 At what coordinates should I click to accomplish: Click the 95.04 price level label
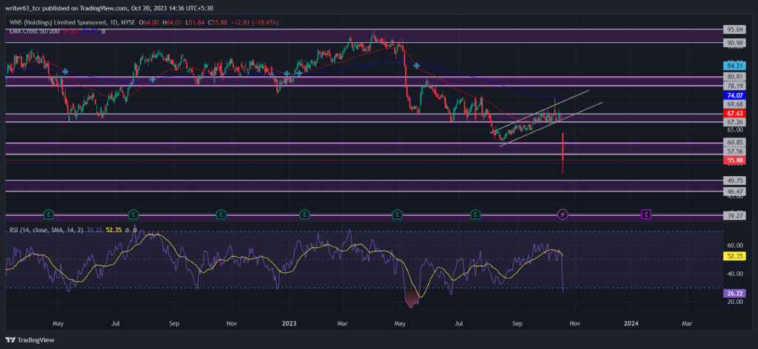pos(734,30)
